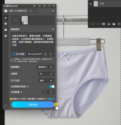Click the add layer mask icon
Viewport: 121px width, 125px height.
[x=103, y=24]
